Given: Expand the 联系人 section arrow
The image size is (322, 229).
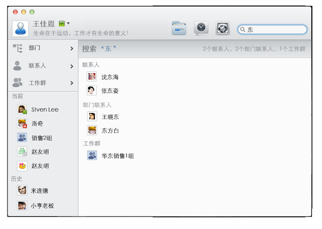Looking at the screenshot, I should [x=71, y=67].
